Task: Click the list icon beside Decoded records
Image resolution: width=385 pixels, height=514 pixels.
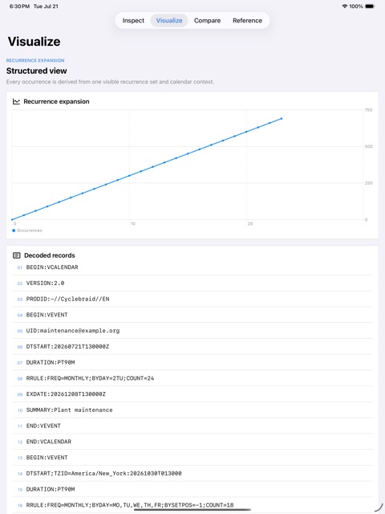Action: [16, 255]
